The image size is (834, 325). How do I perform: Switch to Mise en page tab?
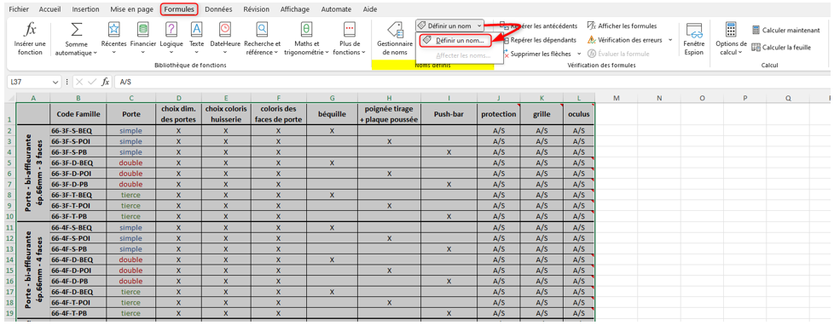[x=132, y=9]
